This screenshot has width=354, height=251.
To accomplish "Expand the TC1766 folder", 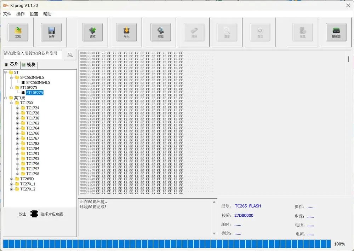I will tap(17, 133).
